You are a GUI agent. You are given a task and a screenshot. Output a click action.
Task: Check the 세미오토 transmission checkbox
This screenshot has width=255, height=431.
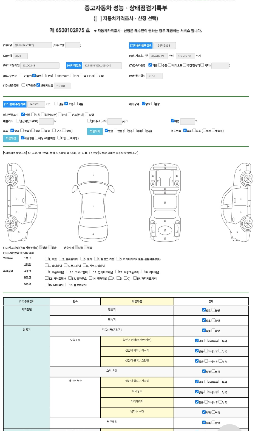(170, 65)
